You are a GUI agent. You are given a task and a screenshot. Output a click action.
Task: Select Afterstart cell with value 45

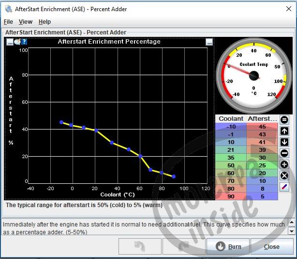[262, 127]
